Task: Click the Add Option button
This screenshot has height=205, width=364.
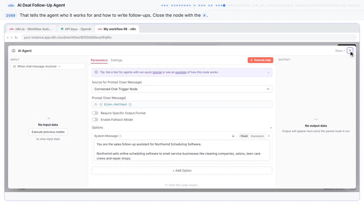Action: [x=182, y=171]
